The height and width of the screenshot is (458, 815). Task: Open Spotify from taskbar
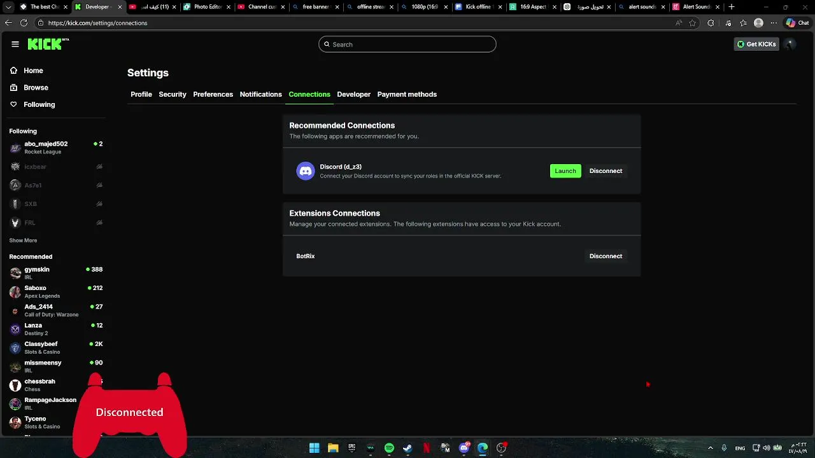pyautogui.click(x=389, y=448)
